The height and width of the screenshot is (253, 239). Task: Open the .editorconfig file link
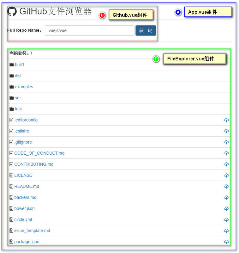click(26, 120)
